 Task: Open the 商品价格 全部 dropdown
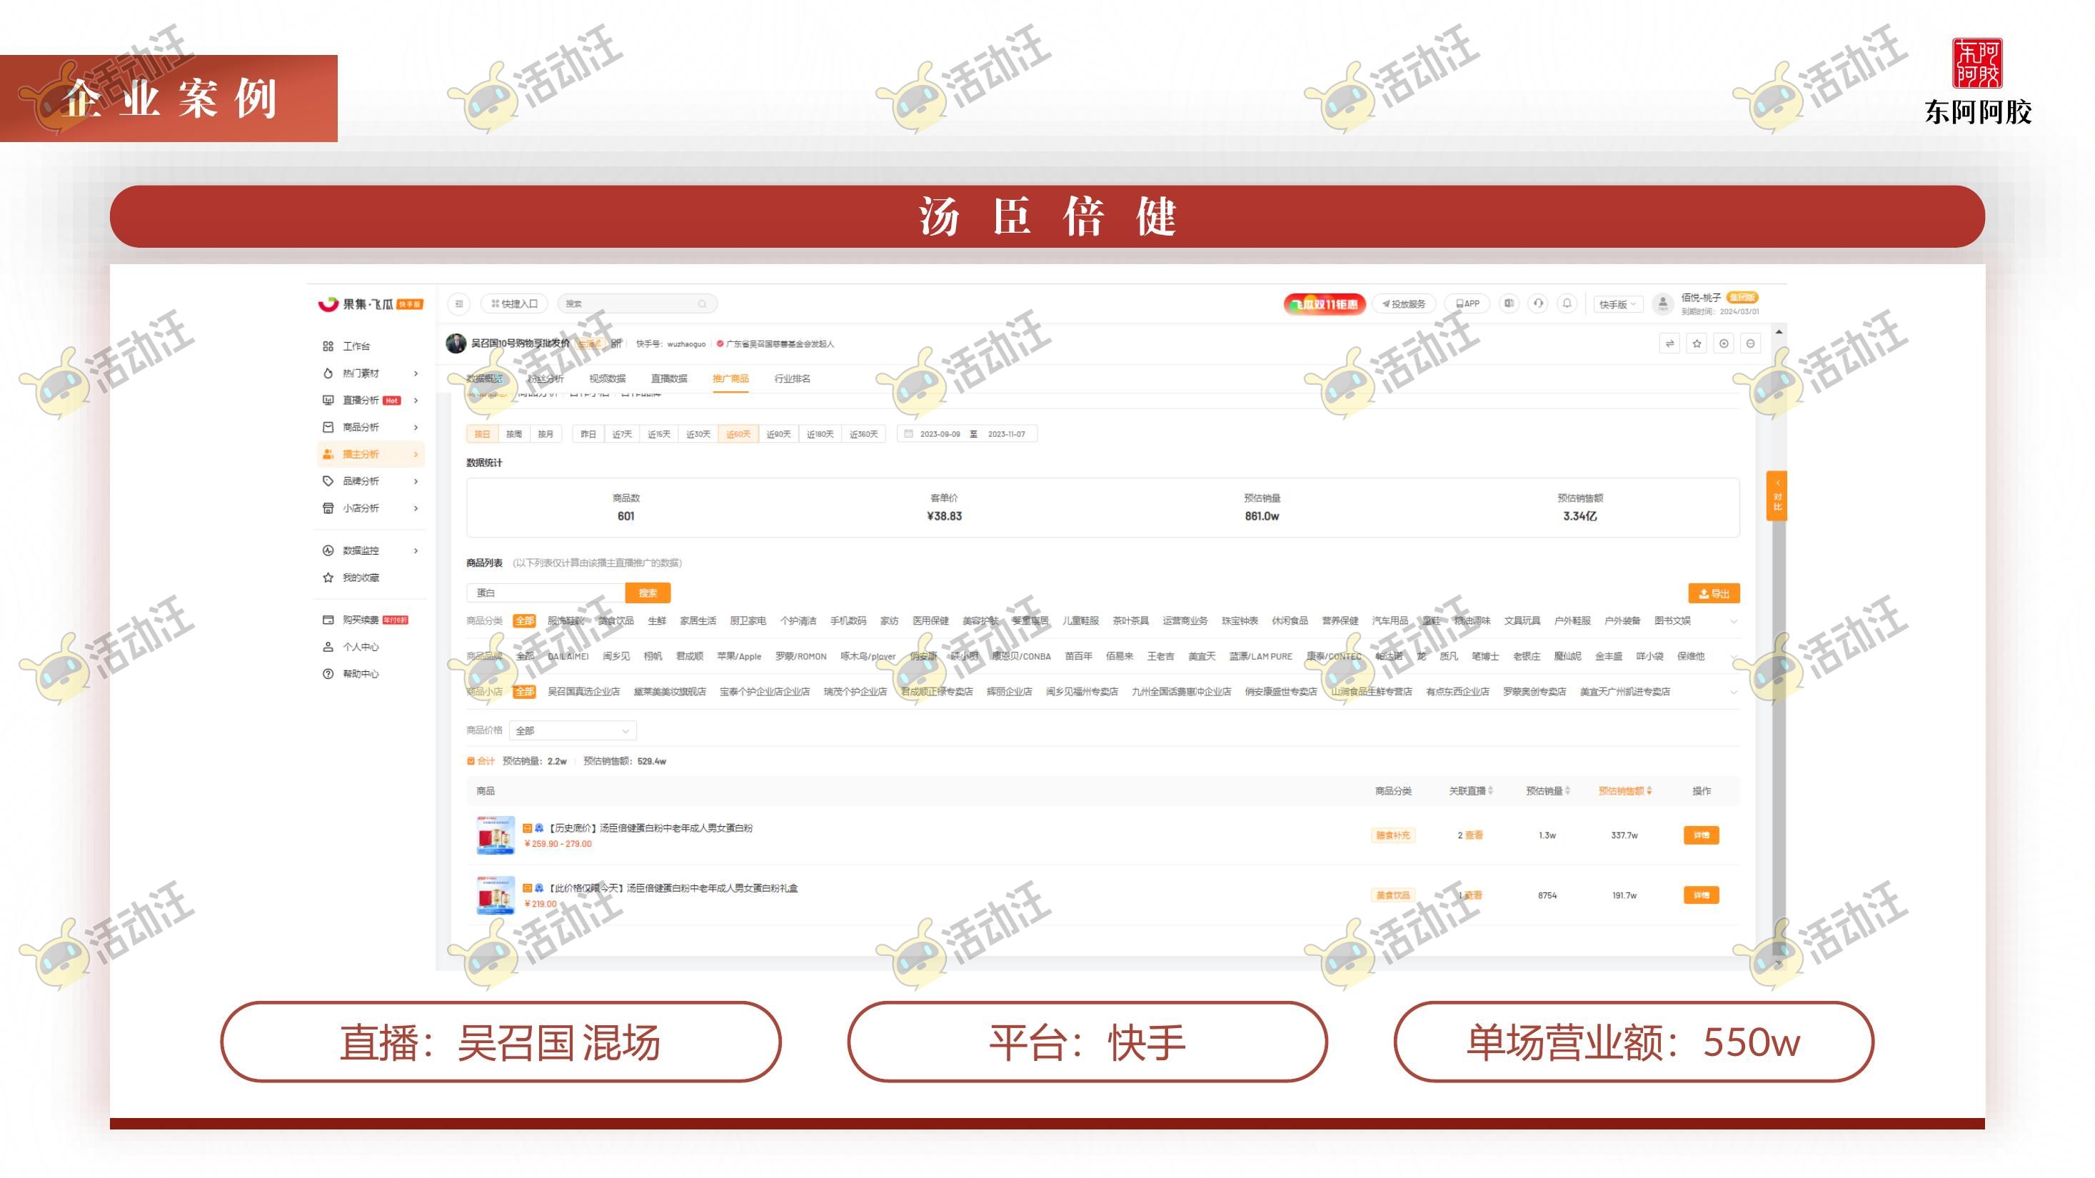pyautogui.click(x=573, y=731)
